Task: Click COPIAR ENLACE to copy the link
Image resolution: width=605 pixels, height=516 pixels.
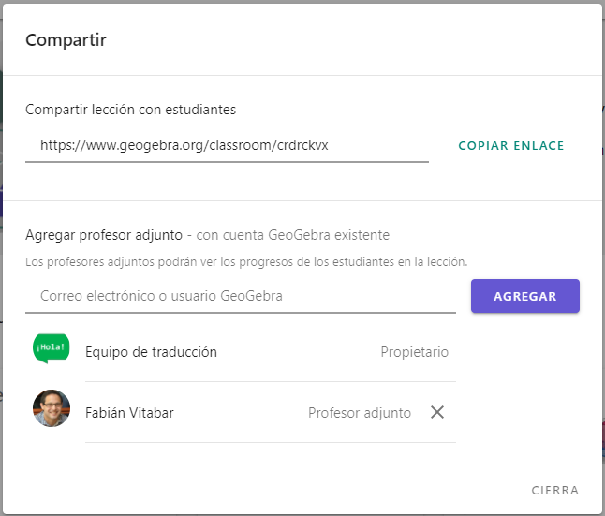Action: coord(511,145)
